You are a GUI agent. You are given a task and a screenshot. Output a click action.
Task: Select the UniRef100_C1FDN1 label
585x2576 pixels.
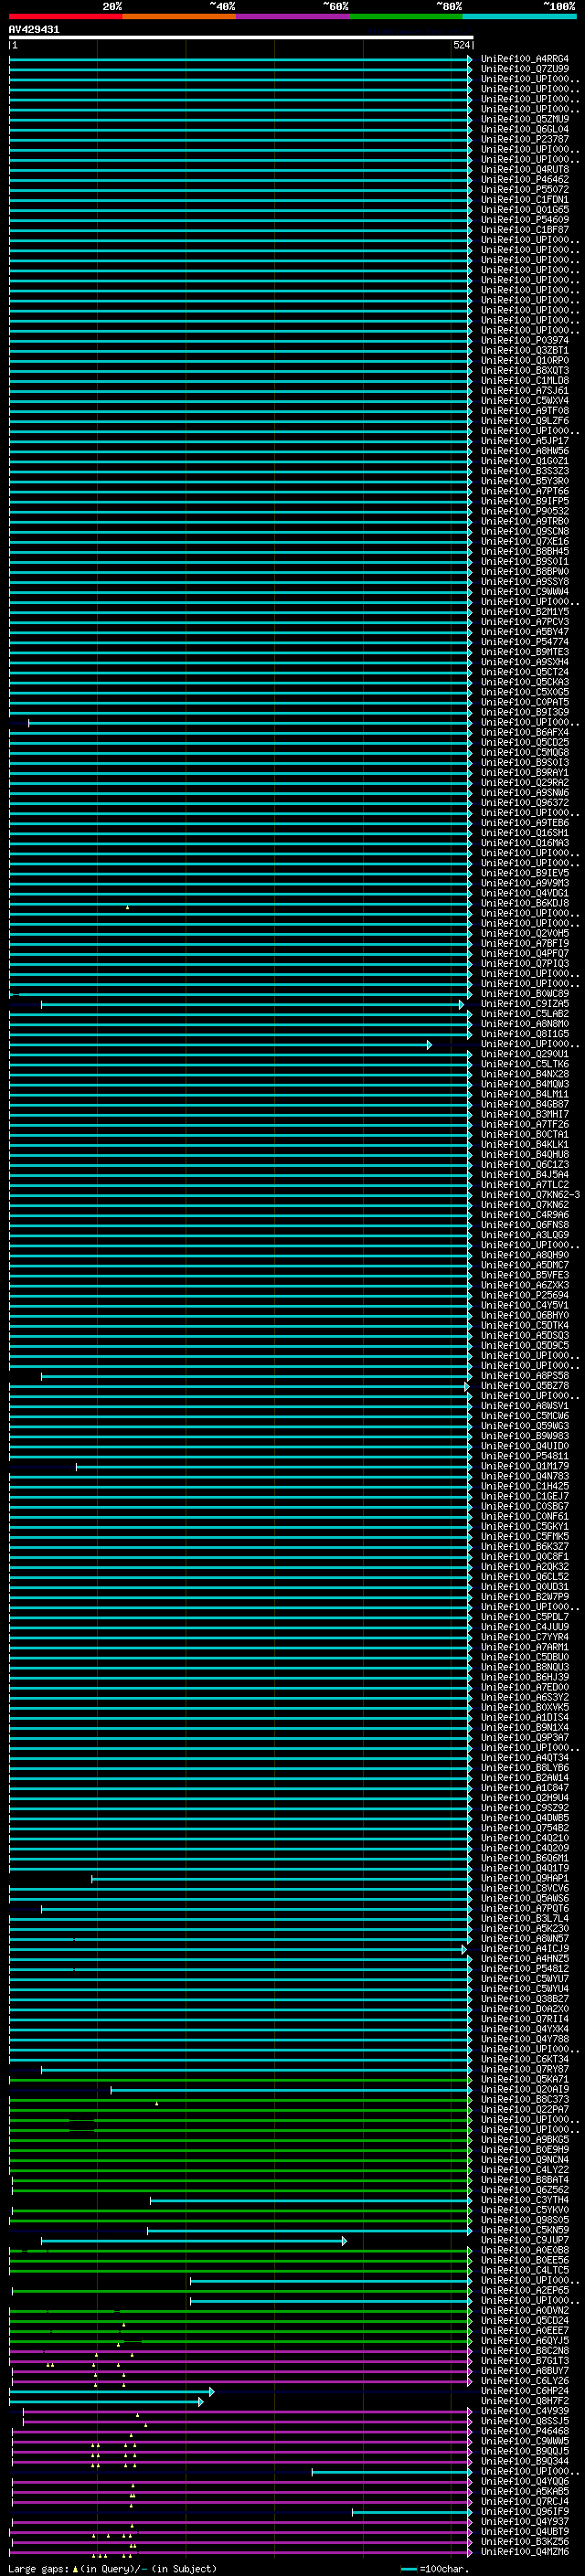[x=524, y=199]
